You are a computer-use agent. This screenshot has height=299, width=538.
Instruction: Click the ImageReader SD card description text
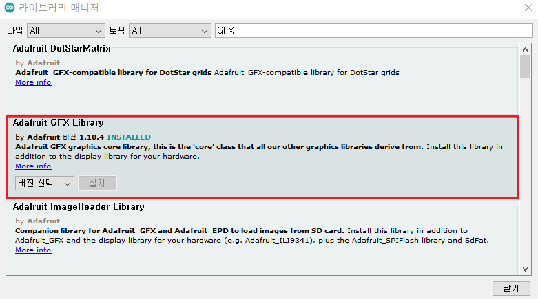[x=252, y=235]
